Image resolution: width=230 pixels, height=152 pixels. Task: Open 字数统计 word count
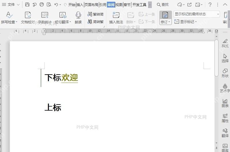45,18
